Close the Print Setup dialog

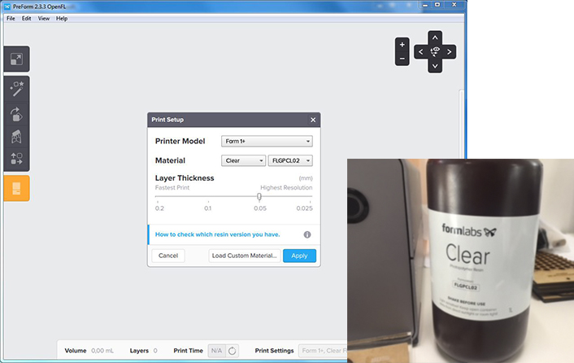point(313,120)
